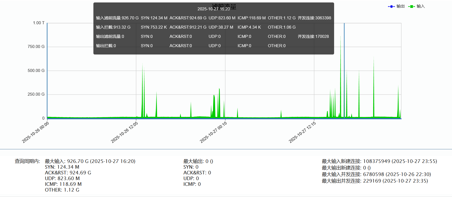Click the 500.00 G y-axis label
The image size is (452, 197).
pyautogui.click(x=36, y=71)
